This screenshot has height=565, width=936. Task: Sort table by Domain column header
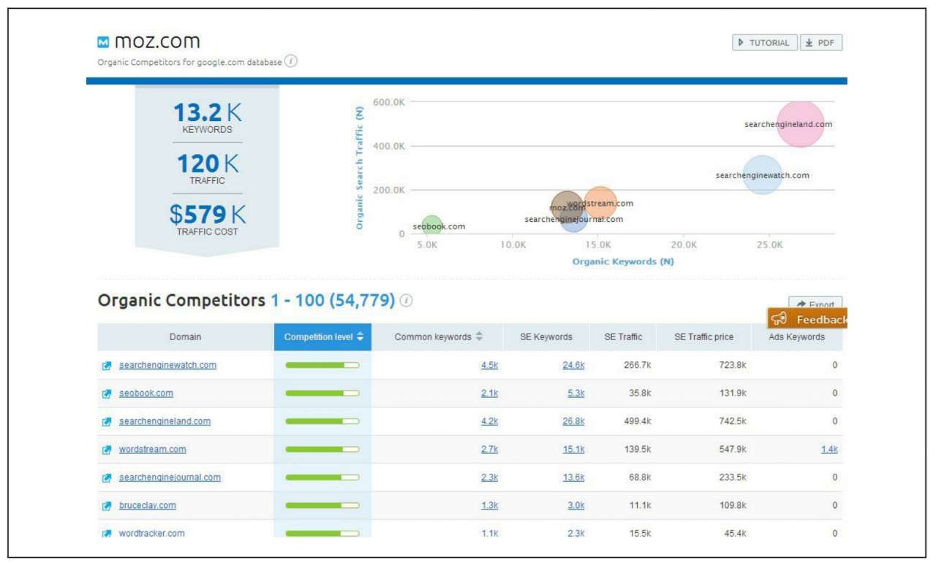(186, 337)
